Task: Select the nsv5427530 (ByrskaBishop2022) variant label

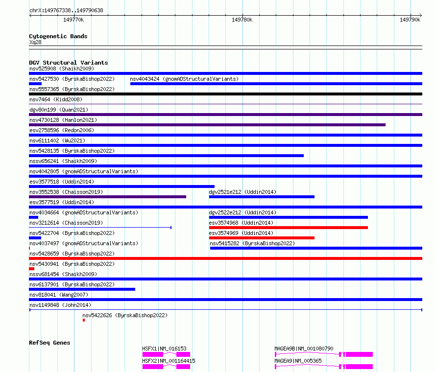Action: click(x=72, y=79)
